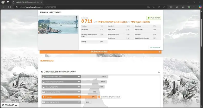Screen dimensions: 203x108
Task: Click the Web Score row
Action: pyautogui.click(x=94, y=26)
